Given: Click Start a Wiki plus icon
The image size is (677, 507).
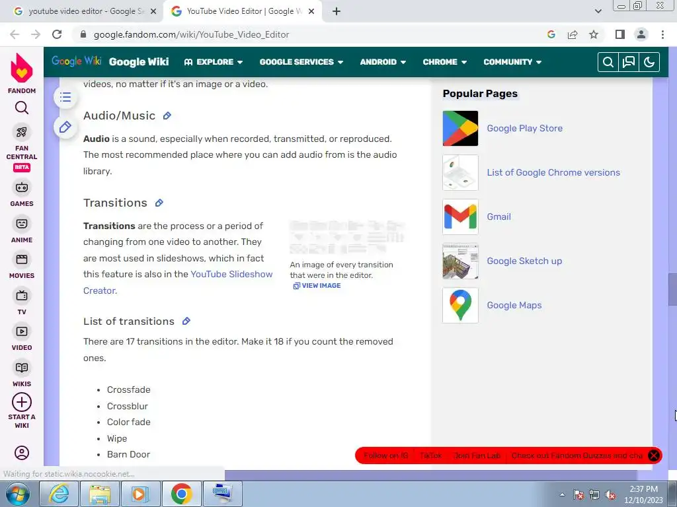Looking at the screenshot, I should pyautogui.click(x=22, y=402).
